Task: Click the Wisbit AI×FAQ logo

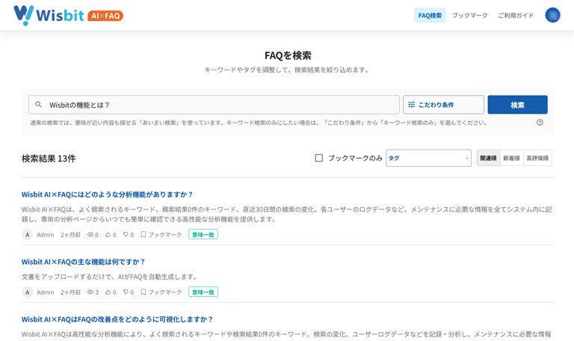Action: click(x=68, y=16)
